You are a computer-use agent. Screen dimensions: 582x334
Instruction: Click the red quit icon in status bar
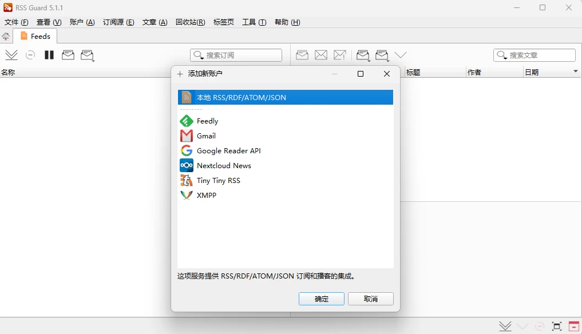click(574, 326)
